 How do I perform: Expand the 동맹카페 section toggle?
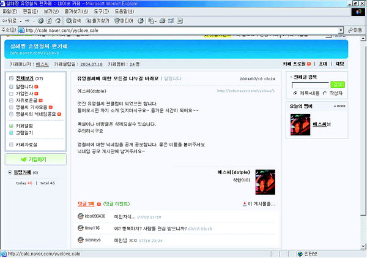(x=10, y=173)
